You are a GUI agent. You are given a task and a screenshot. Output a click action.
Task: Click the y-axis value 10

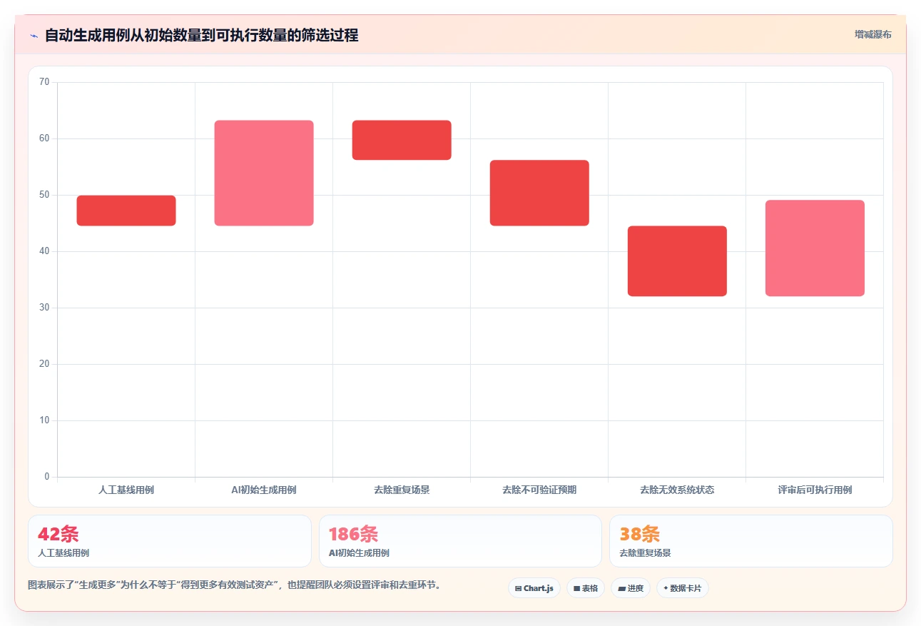44,420
